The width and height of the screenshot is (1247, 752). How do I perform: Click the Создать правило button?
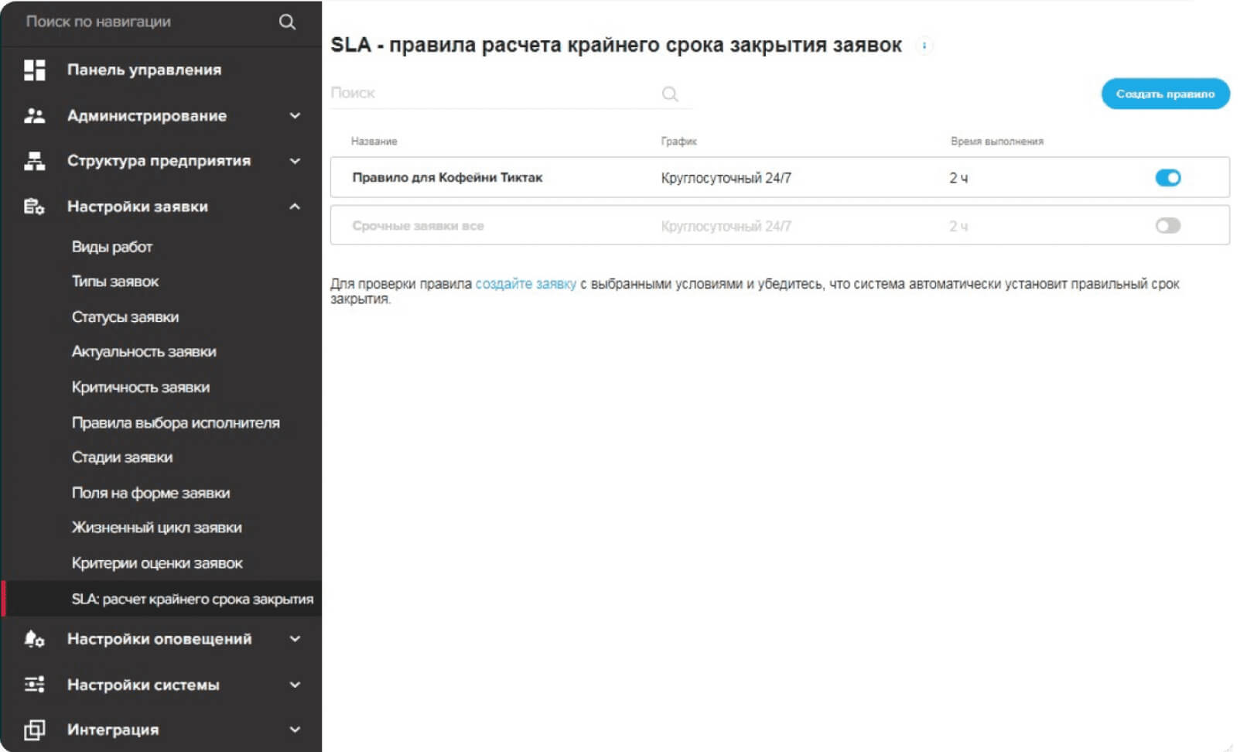pyautogui.click(x=1165, y=94)
